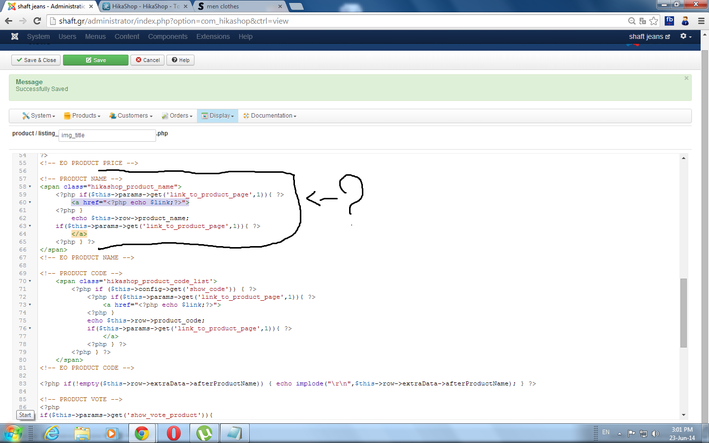Open Opera from the taskbar
This screenshot has height=443, width=709.
tap(173, 433)
